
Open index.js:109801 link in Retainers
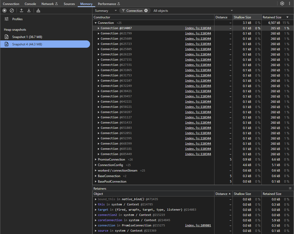(198, 225)
